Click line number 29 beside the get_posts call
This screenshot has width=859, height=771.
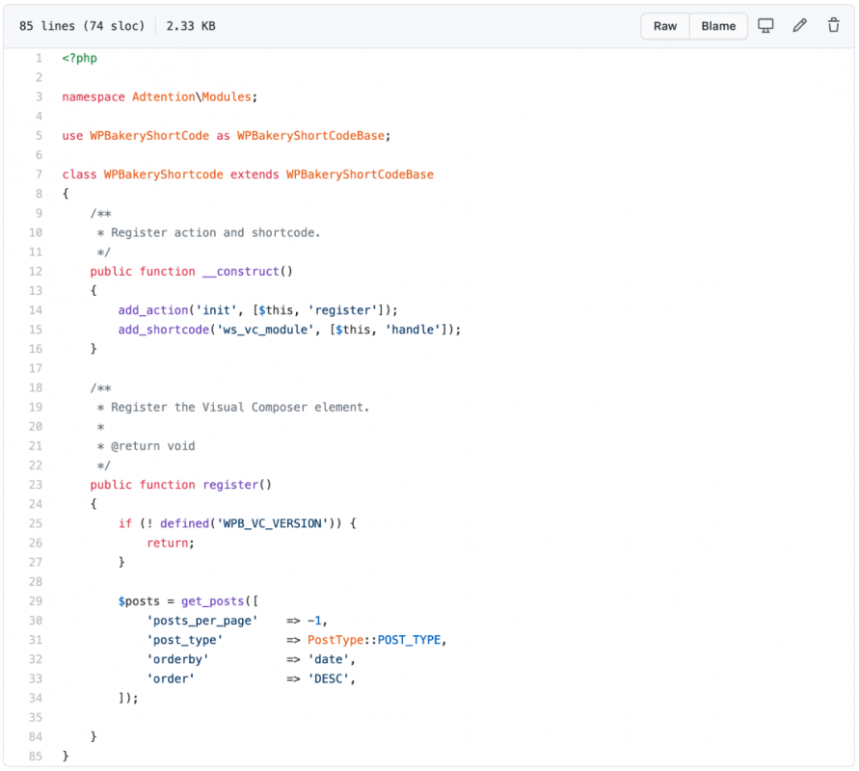point(35,600)
